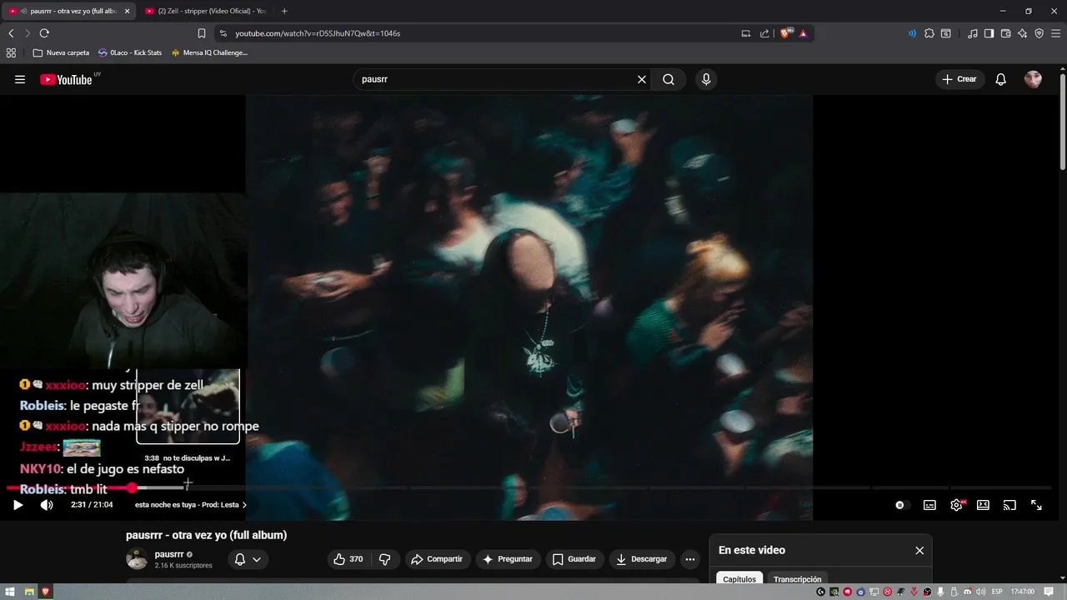Open a new browser tab
Image resolution: width=1067 pixels, height=600 pixels.
click(284, 11)
